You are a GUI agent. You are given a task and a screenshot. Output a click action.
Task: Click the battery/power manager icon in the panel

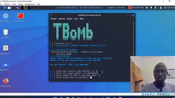tap(155, 8)
